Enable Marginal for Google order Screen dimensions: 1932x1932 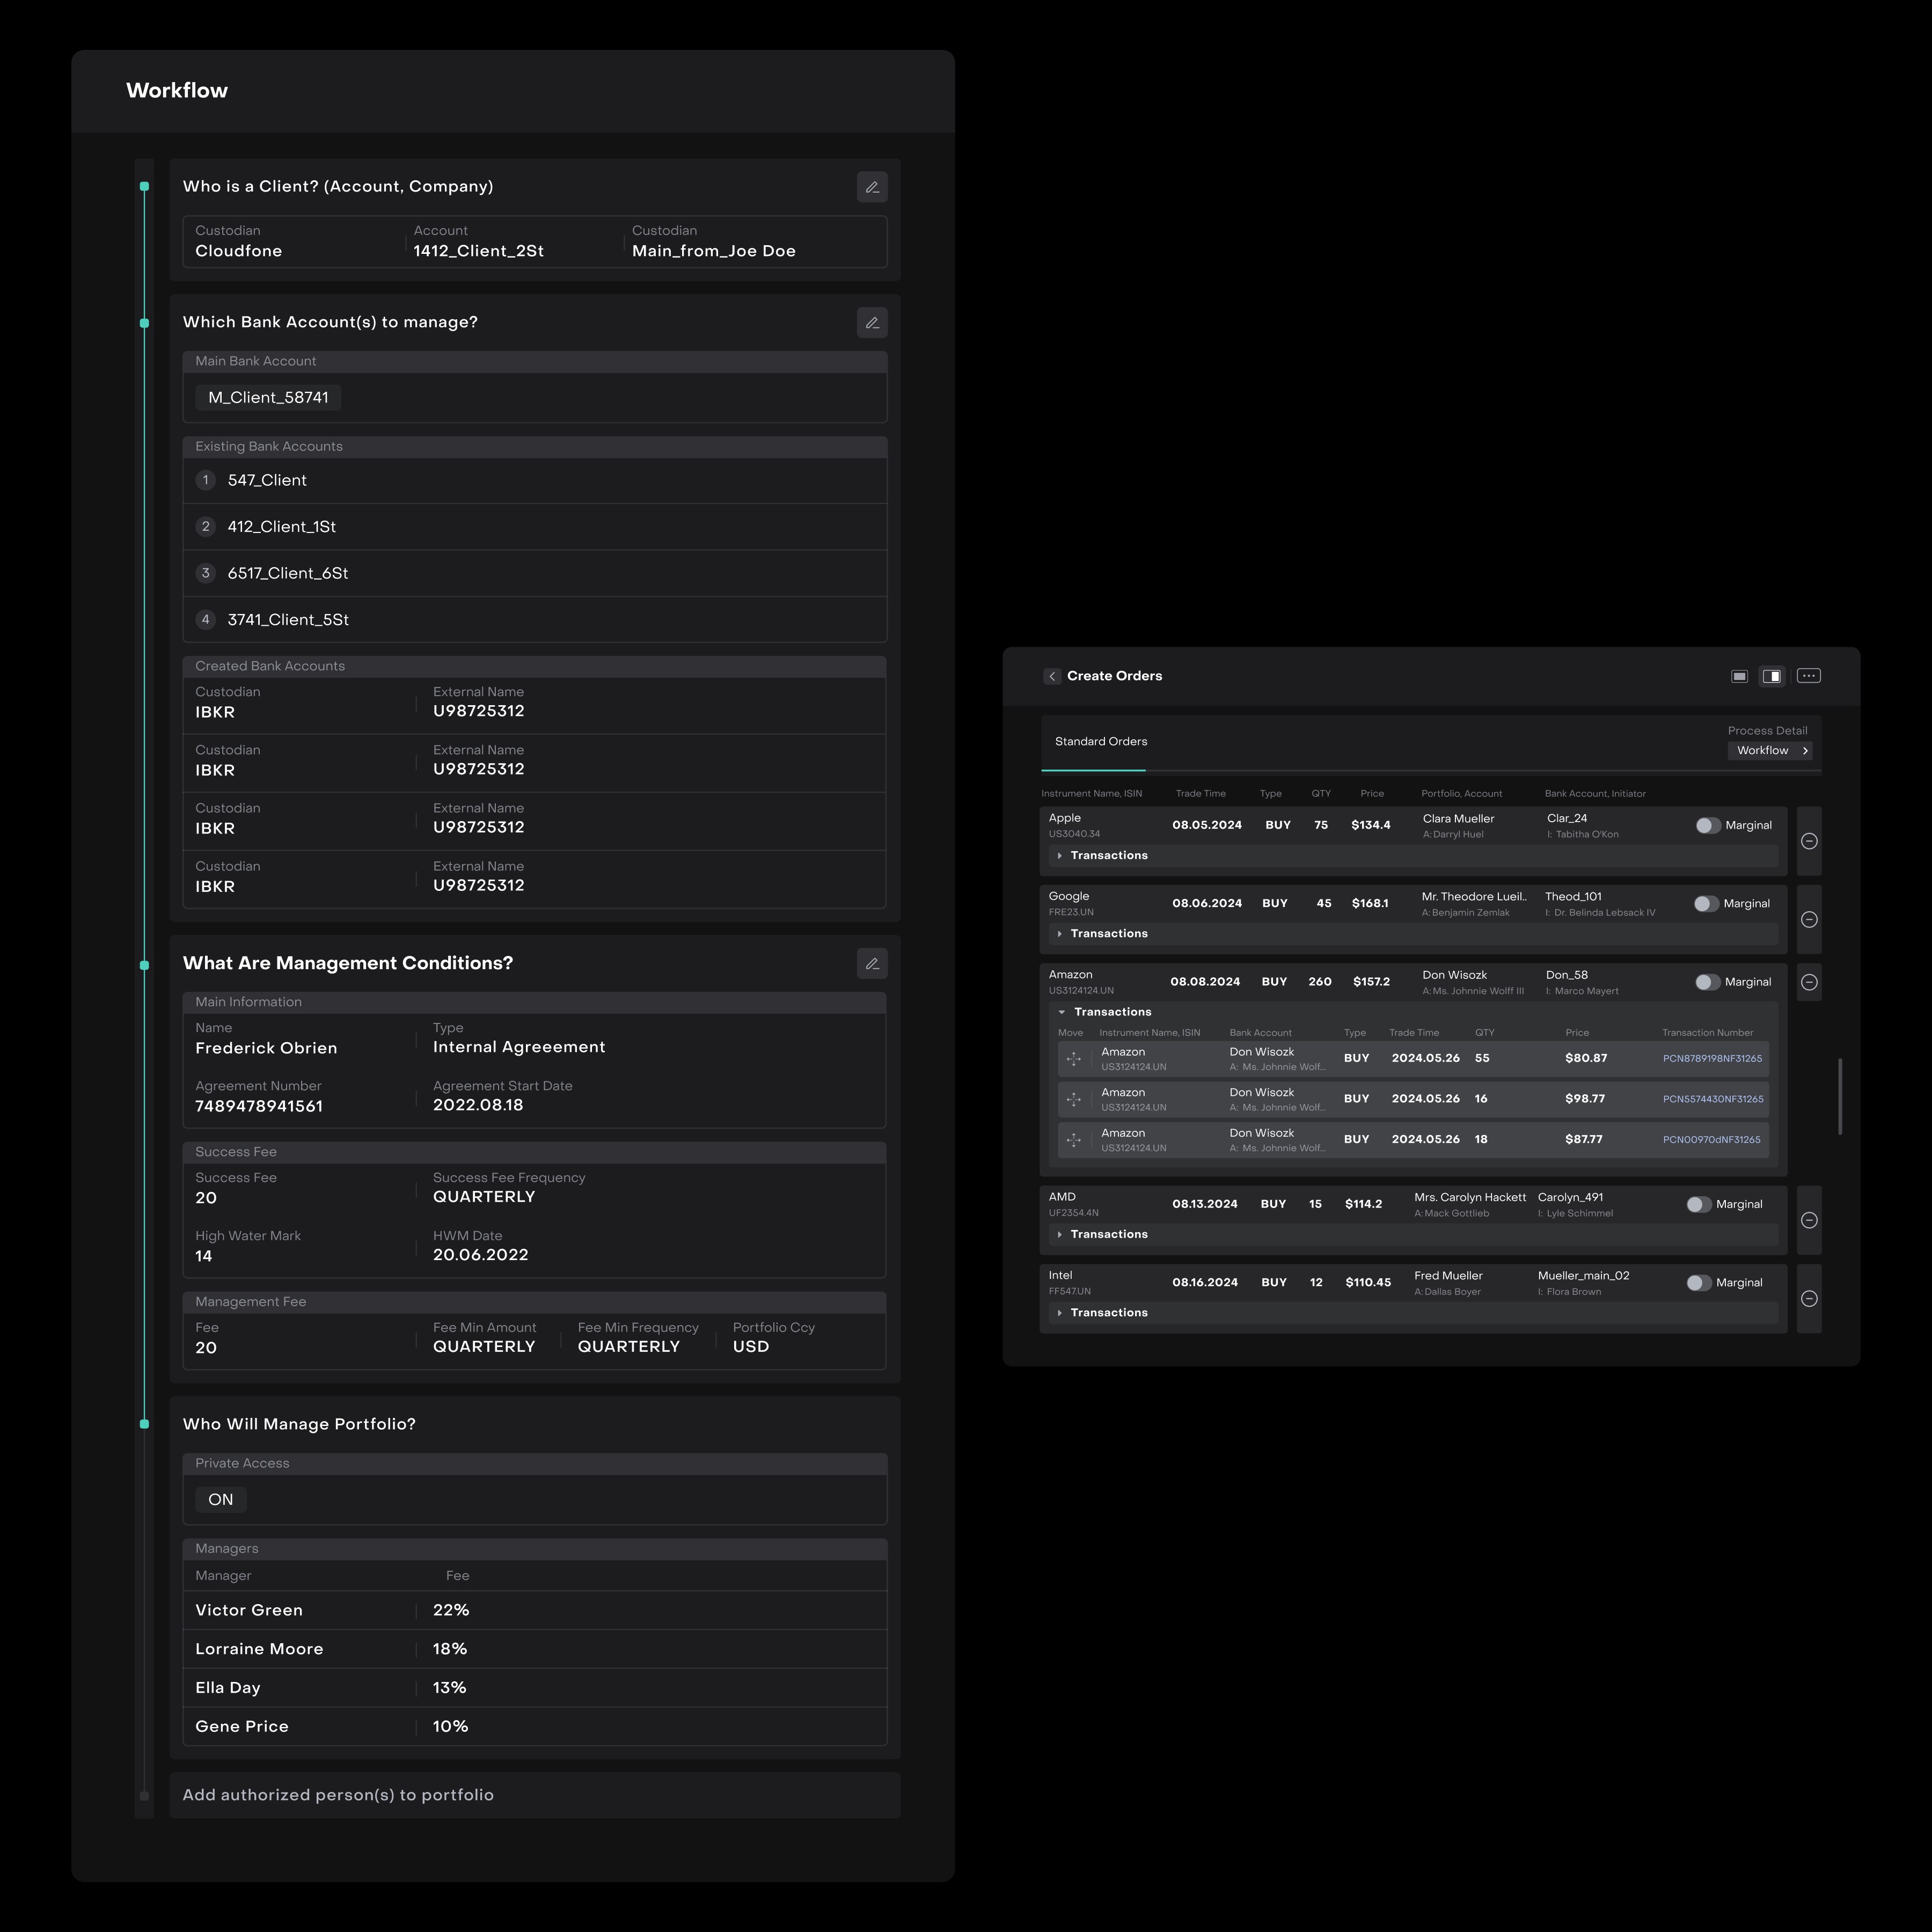tap(1705, 903)
